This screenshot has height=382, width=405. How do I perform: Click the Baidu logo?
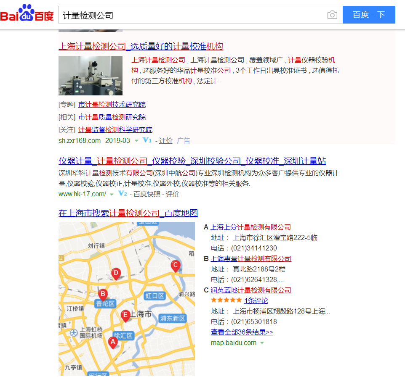27,13
